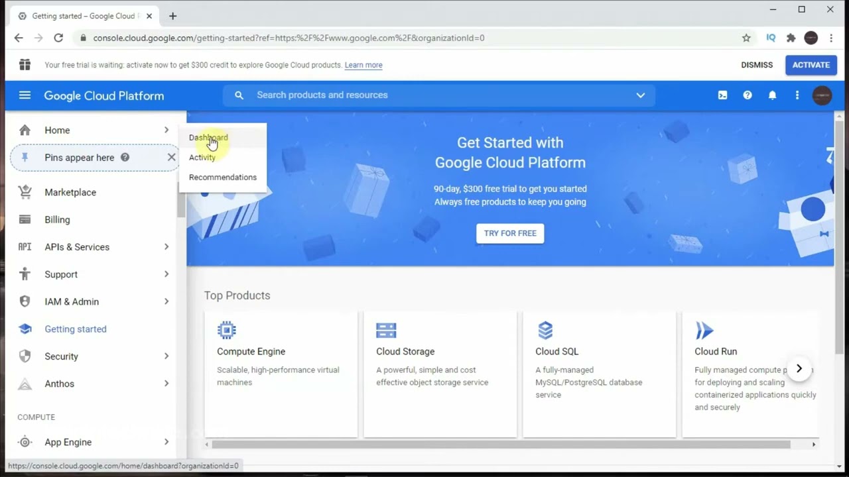Open the hamburger navigation menu

click(25, 95)
